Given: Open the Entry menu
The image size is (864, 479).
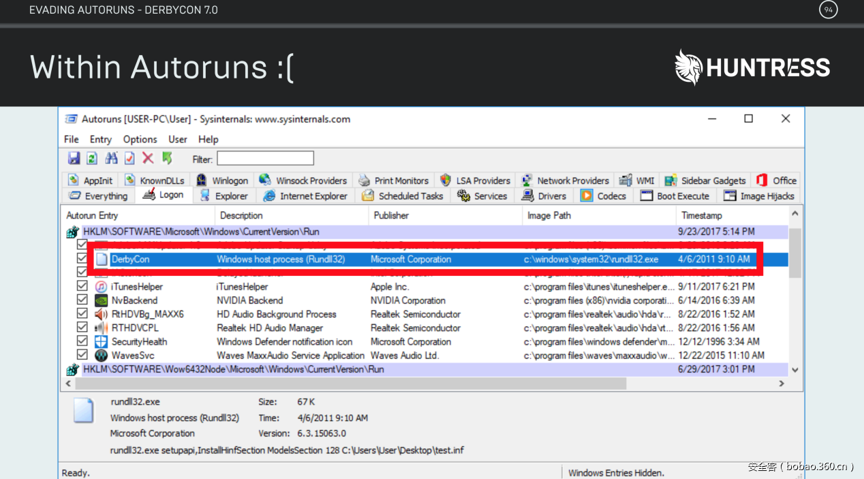Looking at the screenshot, I should (x=100, y=139).
